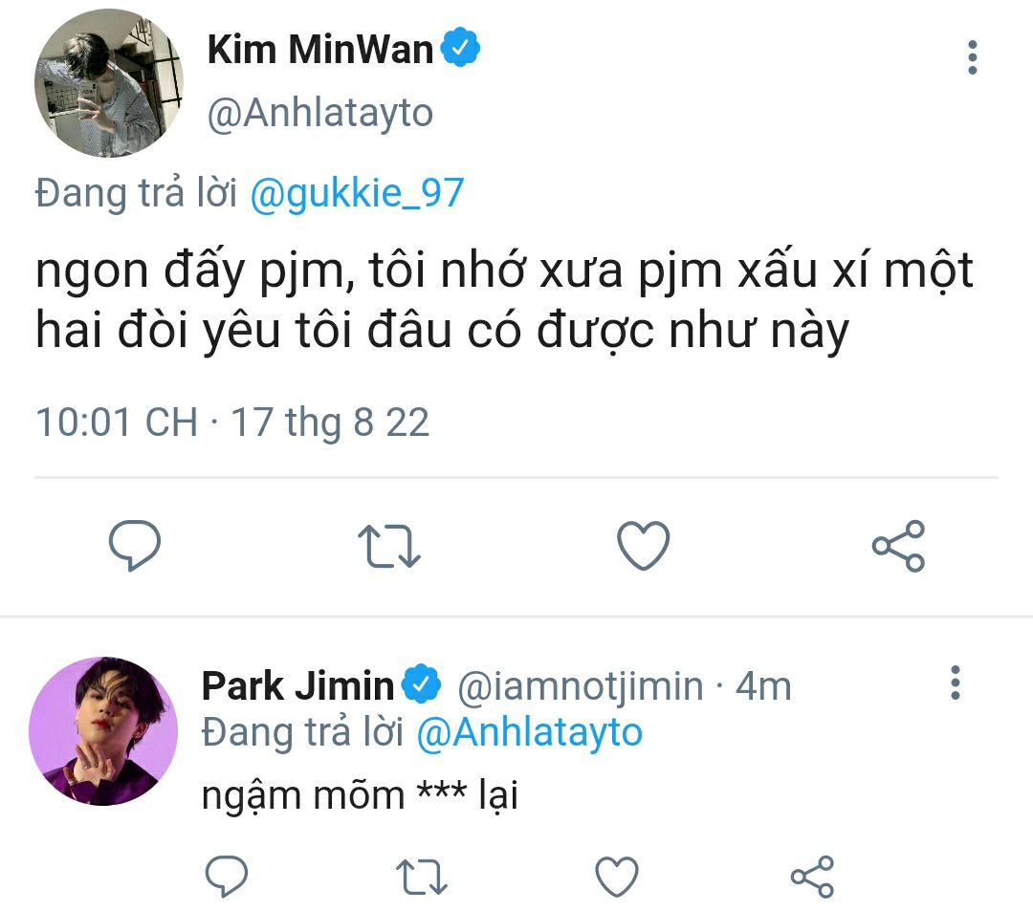Tap Kim MinWan's verified badge

point(460,49)
